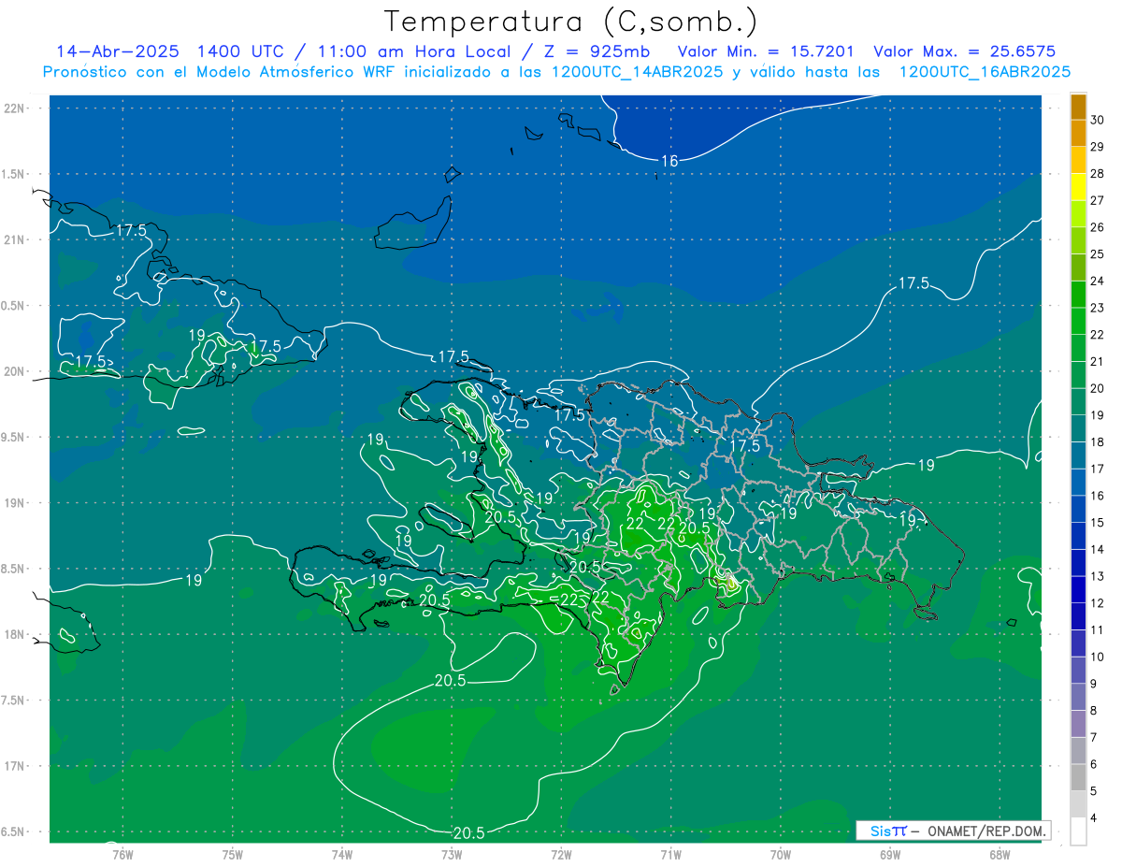This screenshot has height=867, width=1122.
Task: Click the '73W' longitude axis label
Action: [x=452, y=854]
